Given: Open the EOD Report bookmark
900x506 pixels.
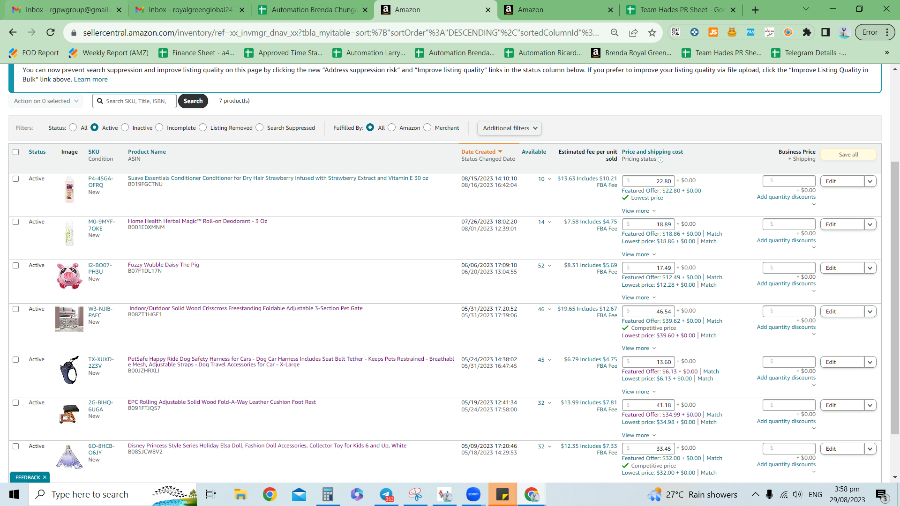Looking at the screenshot, I should 34,53.
